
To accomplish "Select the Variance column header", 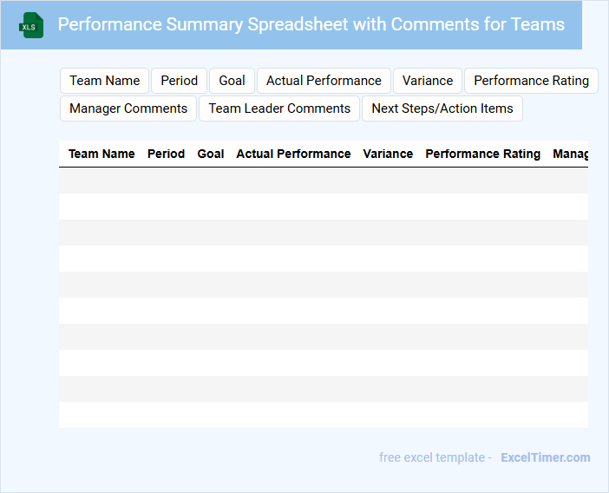I will (388, 154).
